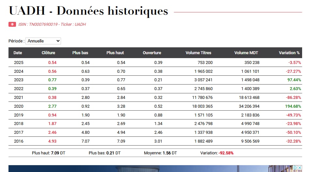Click the volume MDT value 34 206 394

[x=249, y=106]
